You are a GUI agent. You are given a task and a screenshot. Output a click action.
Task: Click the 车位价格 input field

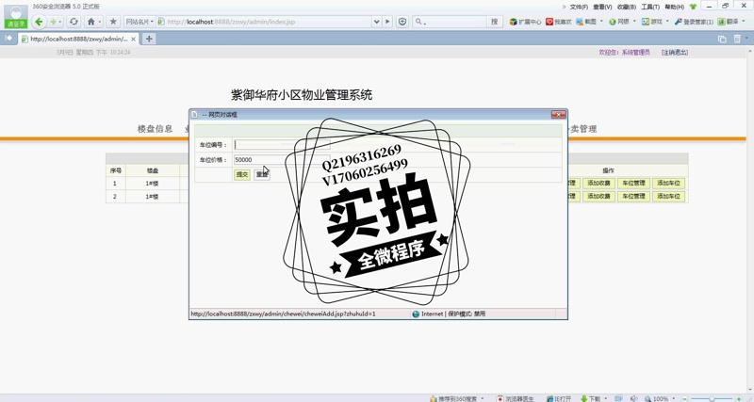(x=281, y=160)
